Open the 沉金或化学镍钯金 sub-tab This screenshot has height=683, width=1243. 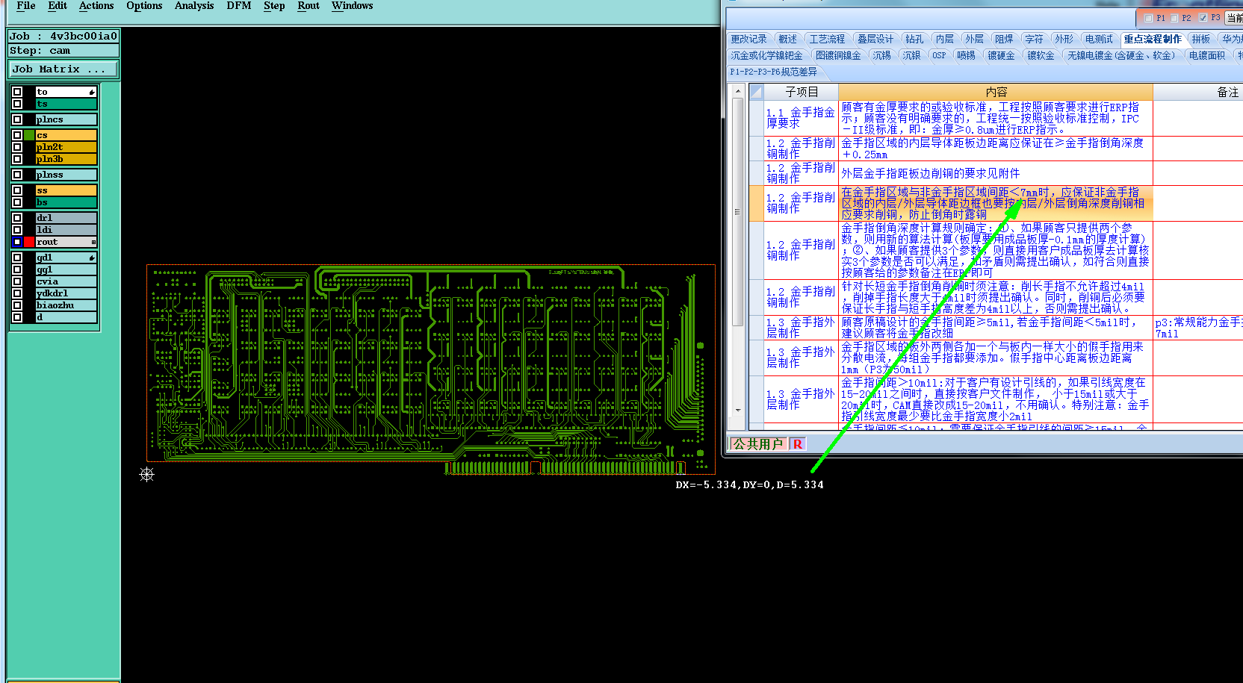[x=766, y=55]
